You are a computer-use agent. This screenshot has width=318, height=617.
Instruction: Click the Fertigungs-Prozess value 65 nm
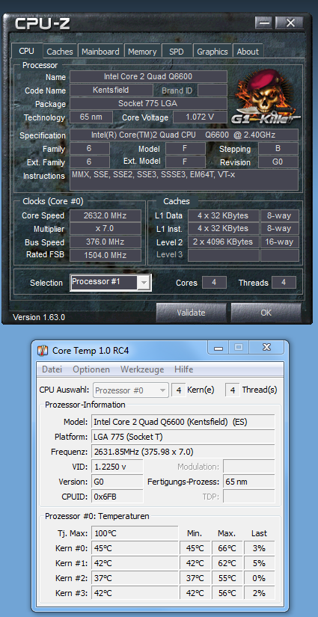pos(248,482)
